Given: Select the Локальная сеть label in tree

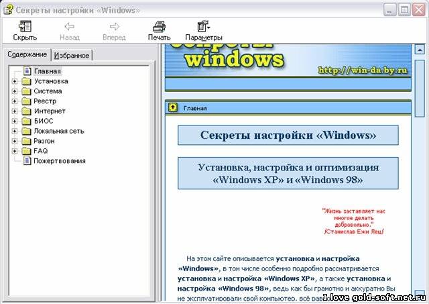Looking at the screenshot, I should tap(59, 131).
